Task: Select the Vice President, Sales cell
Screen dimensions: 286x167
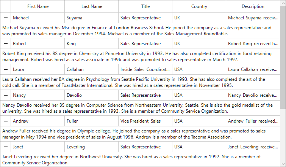Action: point(145,121)
